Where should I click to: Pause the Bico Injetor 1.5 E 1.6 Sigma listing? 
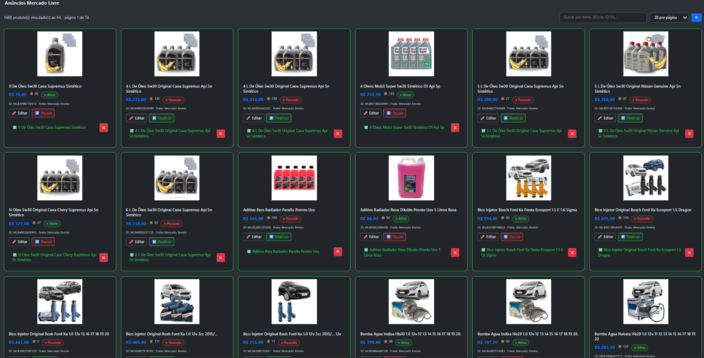click(x=512, y=237)
